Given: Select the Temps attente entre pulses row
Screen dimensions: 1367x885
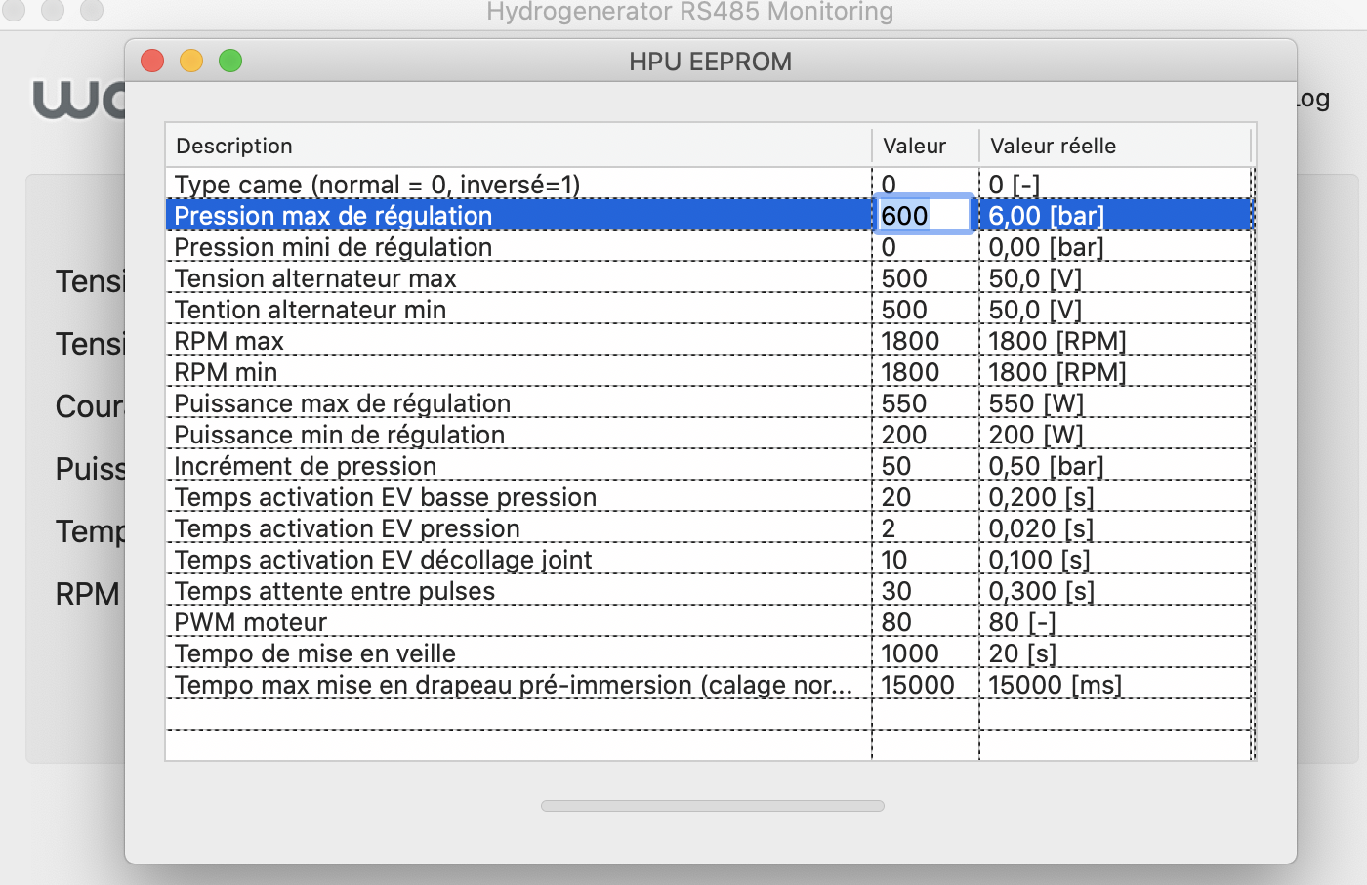Looking at the screenshot, I should 709,590.
